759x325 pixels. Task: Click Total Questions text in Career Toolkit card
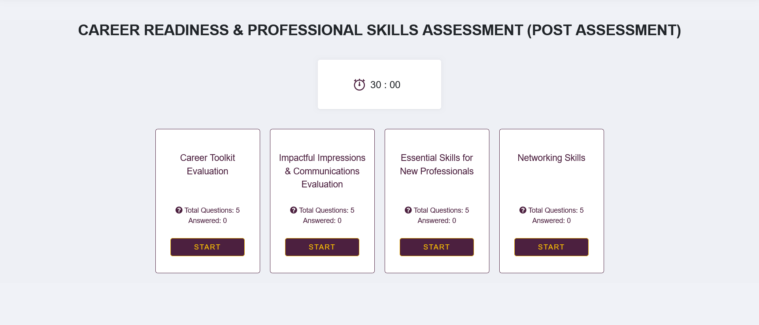212,210
